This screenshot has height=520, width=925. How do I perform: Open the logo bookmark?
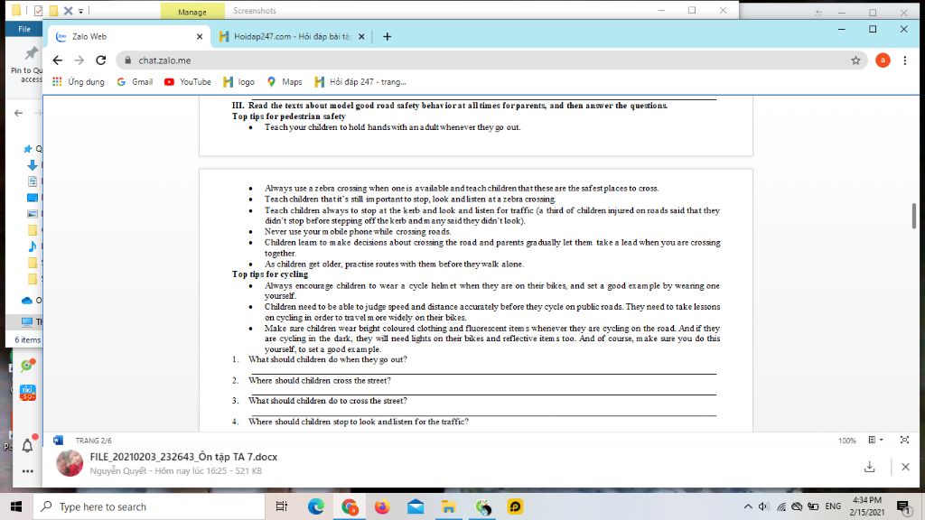pos(238,82)
